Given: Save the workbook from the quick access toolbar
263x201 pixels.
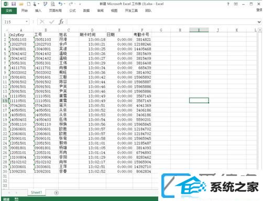Looking at the screenshot, I should coord(14,4).
